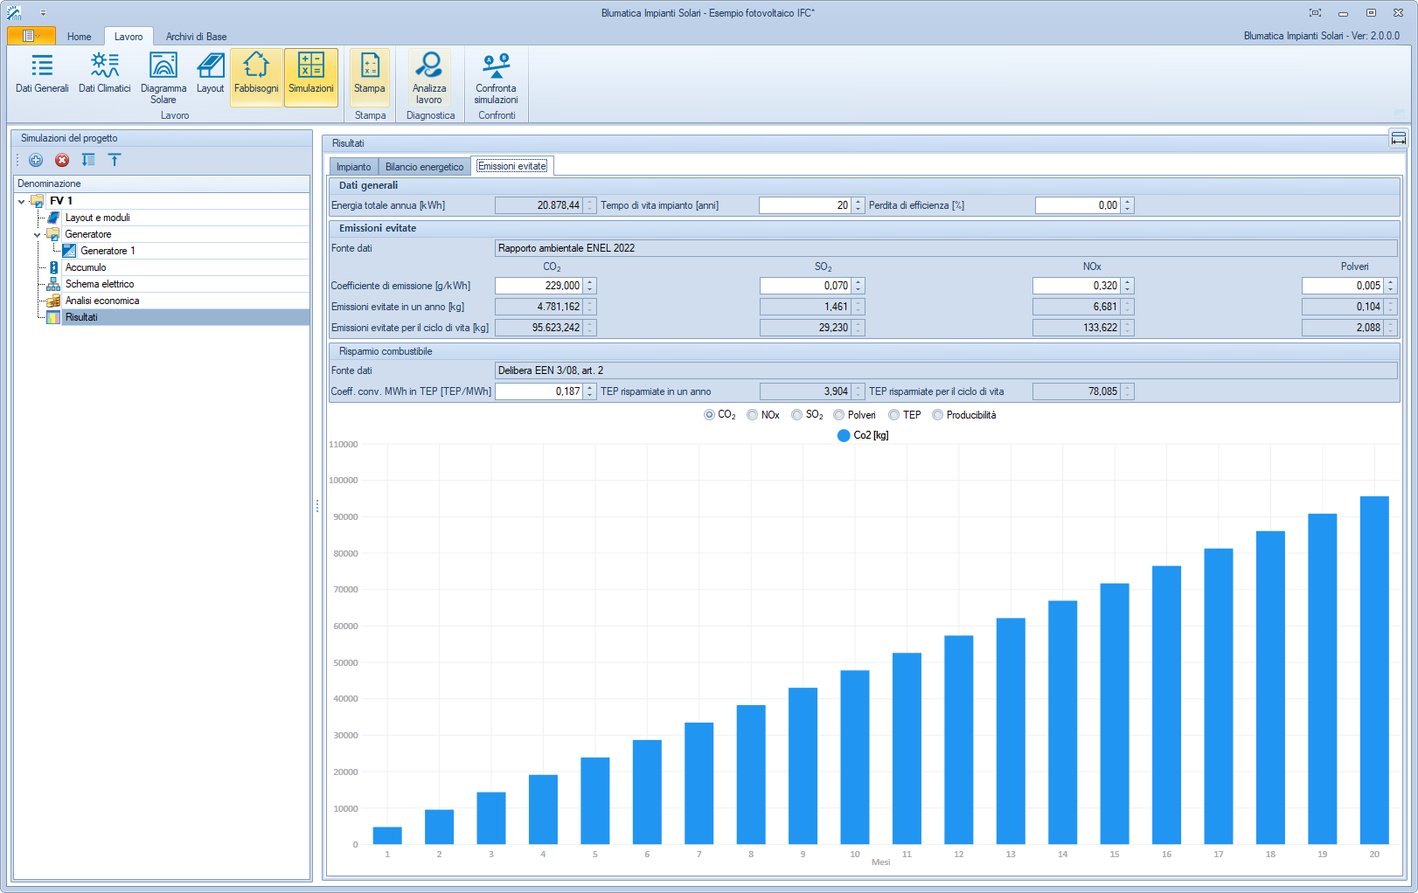The height and width of the screenshot is (893, 1418).
Task: Choose the Producibilità radio option
Action: click(x=937, y=415)
